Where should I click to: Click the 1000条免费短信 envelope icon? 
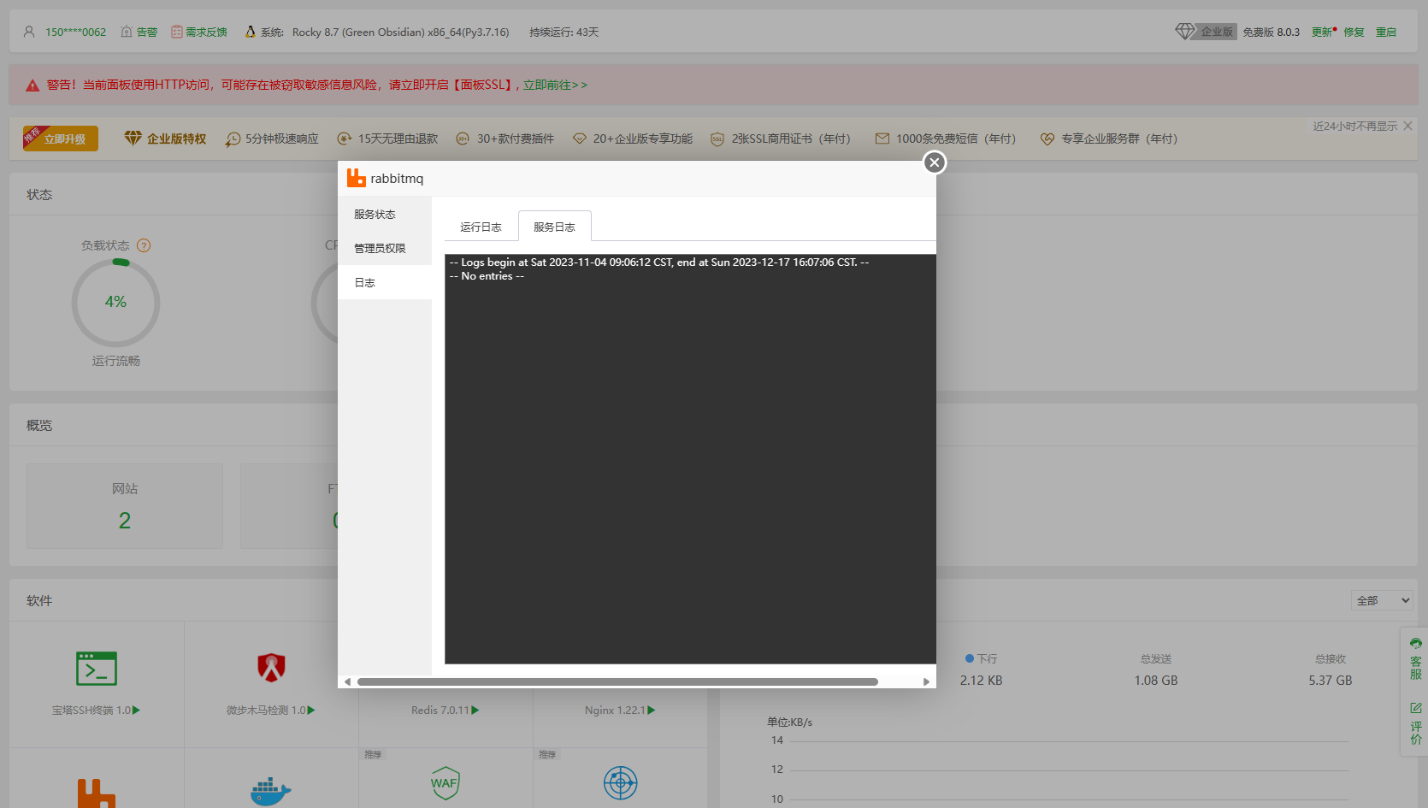click(x=882, y=139)
